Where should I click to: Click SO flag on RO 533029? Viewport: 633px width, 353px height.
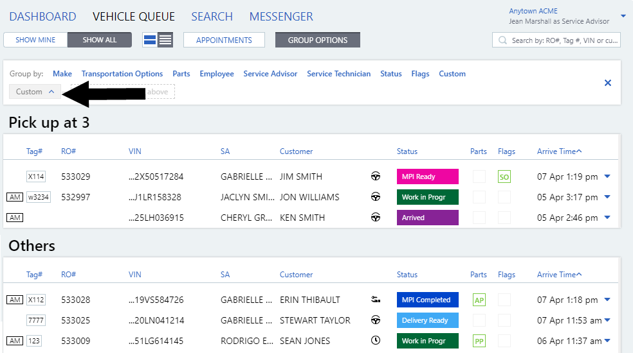coord(504,177)
